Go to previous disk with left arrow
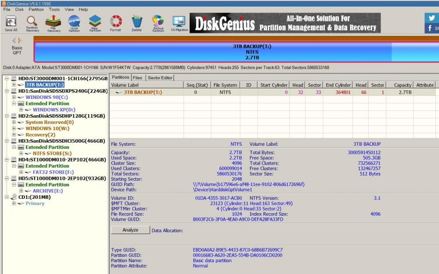Image resolution: width=439 pixels, height=274 pixels. point(14,40)
